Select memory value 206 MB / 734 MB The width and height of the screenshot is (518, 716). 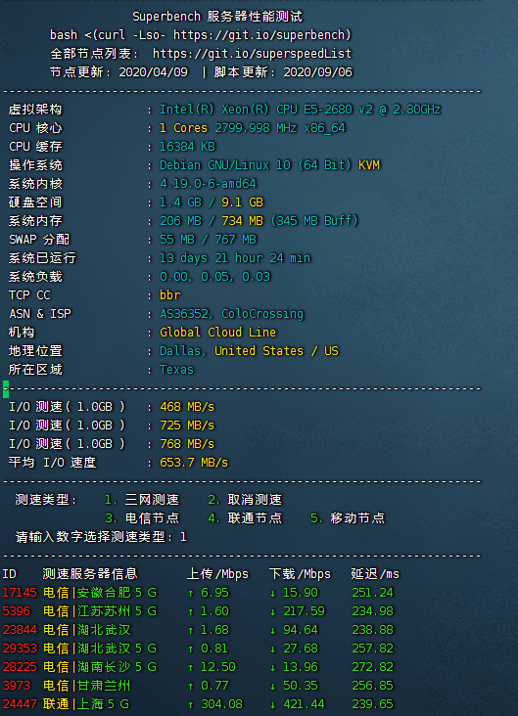click(212, 221)
